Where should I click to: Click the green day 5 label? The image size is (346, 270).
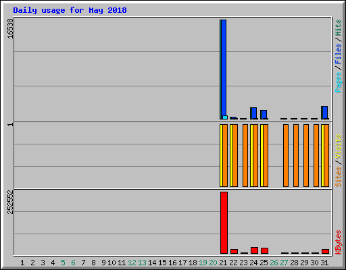tap(63, 263)
